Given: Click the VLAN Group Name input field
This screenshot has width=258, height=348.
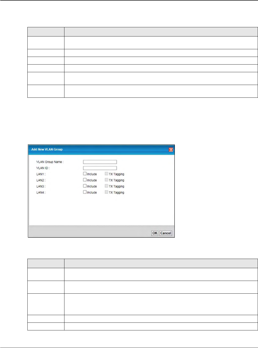Looking at the screenshot, I should (x=100, y=162).
